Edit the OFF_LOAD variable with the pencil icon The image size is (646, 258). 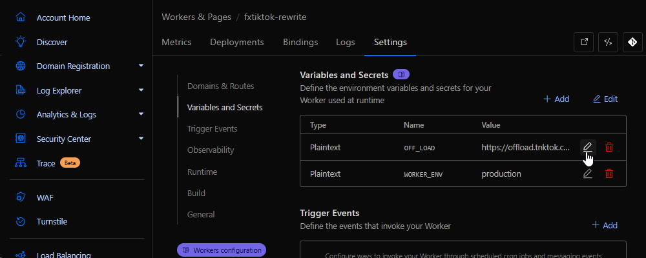click(588, 147)
